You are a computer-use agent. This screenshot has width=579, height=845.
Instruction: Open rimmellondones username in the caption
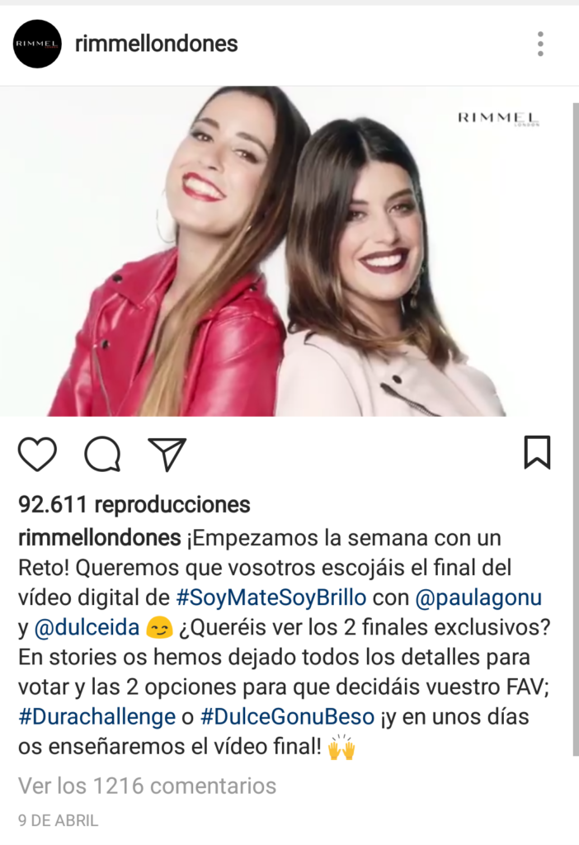tap(100, 538)
